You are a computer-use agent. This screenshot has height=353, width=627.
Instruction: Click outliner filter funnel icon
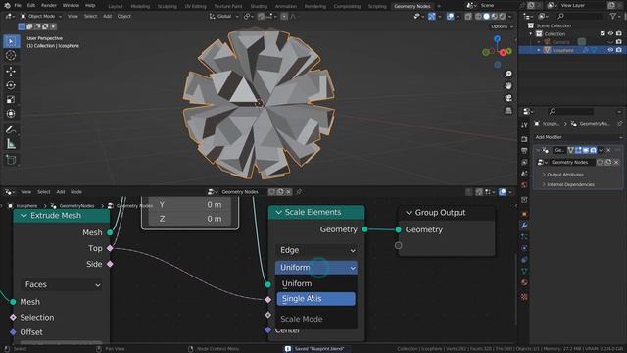pyautogui.click(x=613, y=16)
